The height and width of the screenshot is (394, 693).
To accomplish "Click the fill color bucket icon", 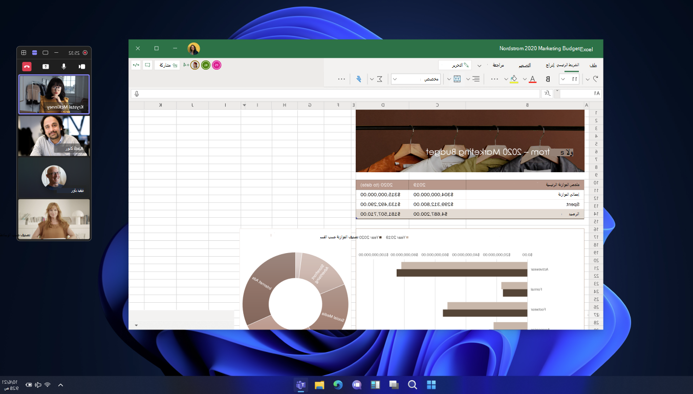I will tap(514, 79).
